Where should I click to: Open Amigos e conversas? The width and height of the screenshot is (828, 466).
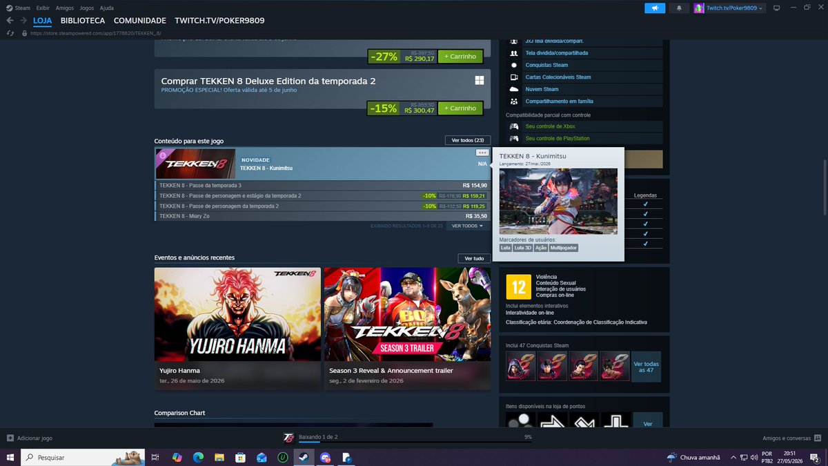pyautogui.click(x=791, y=438)
